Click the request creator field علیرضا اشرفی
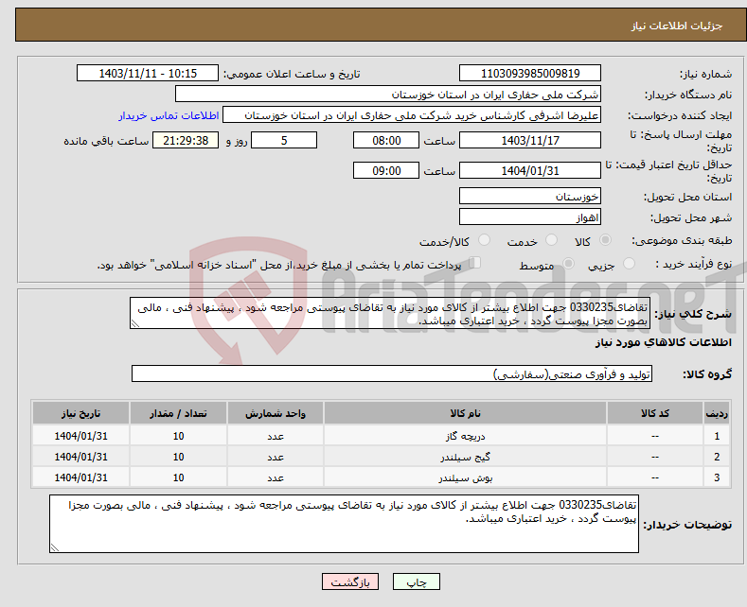Viewport: 747px width, 607px height. (412, 115)
